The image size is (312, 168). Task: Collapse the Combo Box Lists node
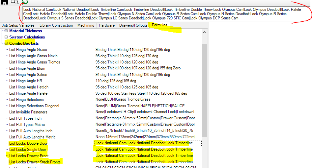click(6, 43)
